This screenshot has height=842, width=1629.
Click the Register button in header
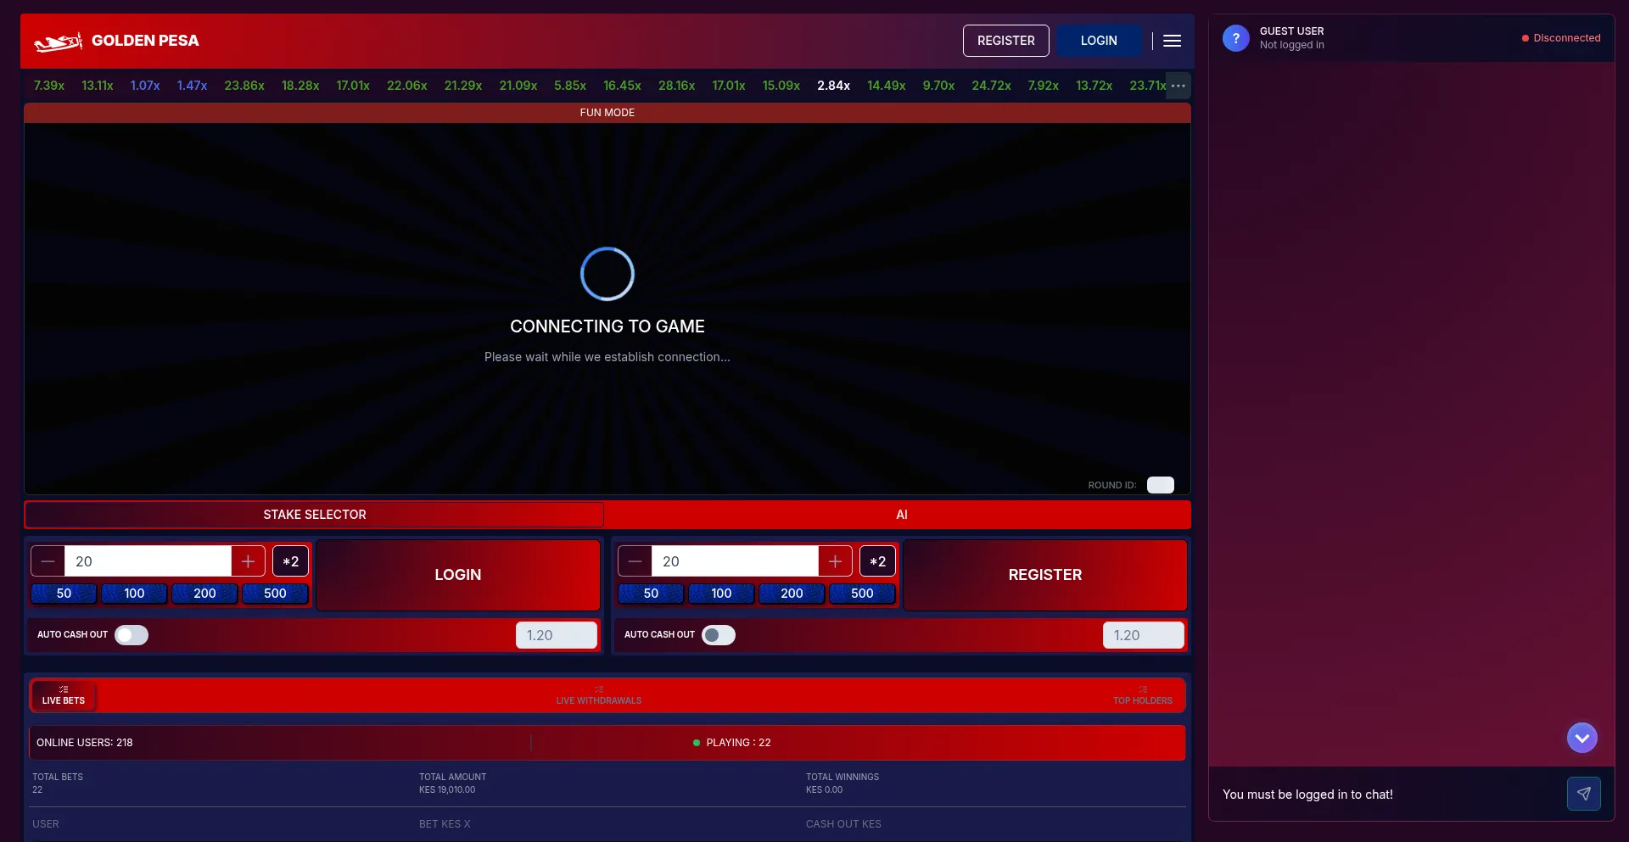click(1005, 41)
